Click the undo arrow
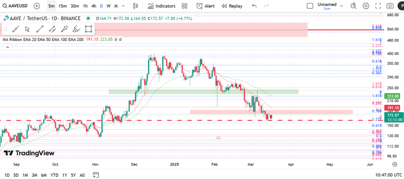Image resolution: width=404 pixels, height=179 pixels. [x=254, y=6]
